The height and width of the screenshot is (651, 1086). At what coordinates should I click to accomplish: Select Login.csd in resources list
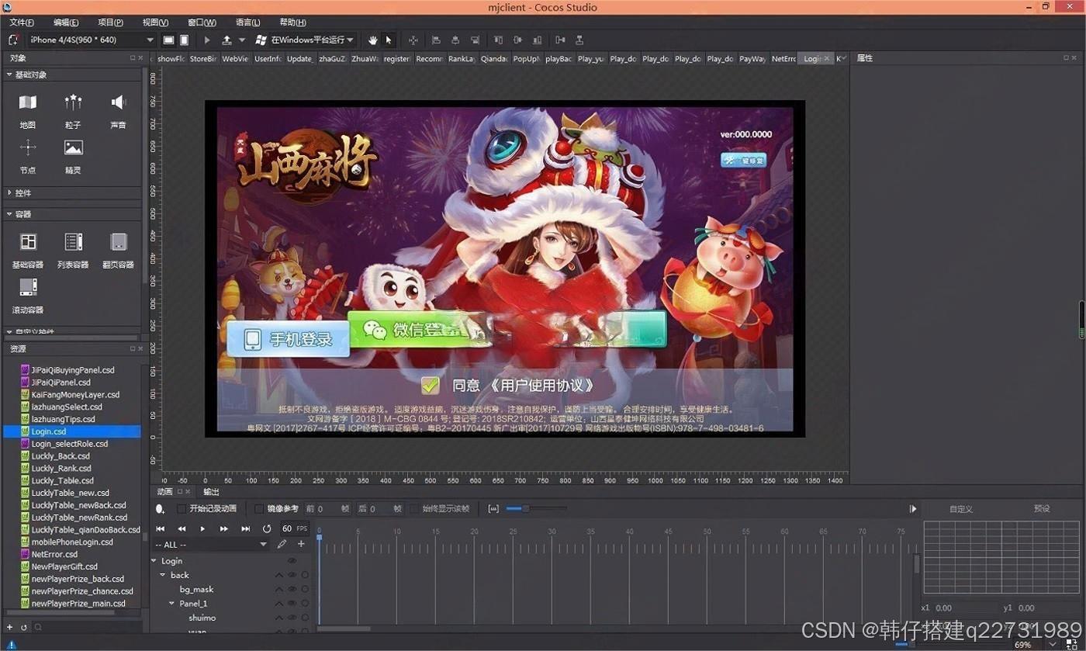coord(73,431)
